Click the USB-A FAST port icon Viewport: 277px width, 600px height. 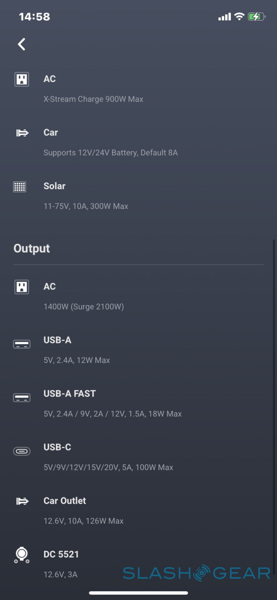pos(22,397)
